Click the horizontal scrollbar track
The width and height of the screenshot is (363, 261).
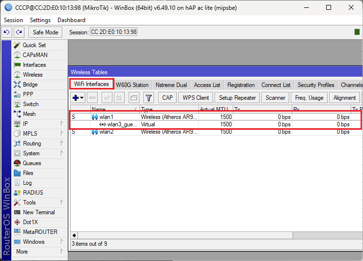(328, 235)
